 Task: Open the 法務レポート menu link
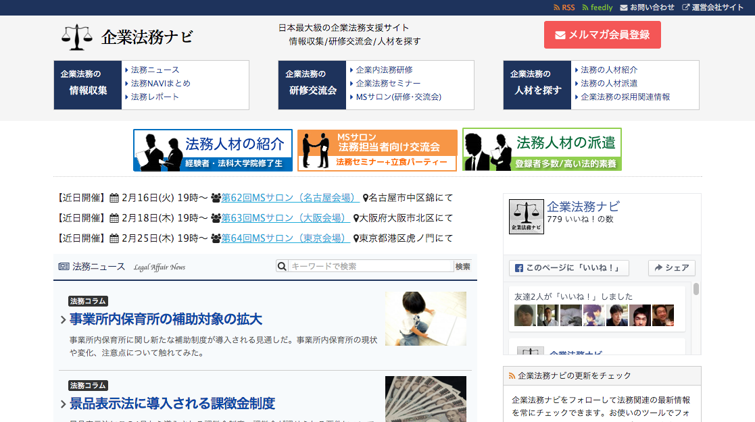pyautogui.click(x=155, y=97)
